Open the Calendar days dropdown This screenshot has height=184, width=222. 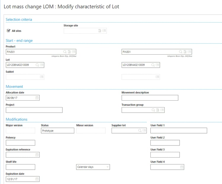(93, 167)
